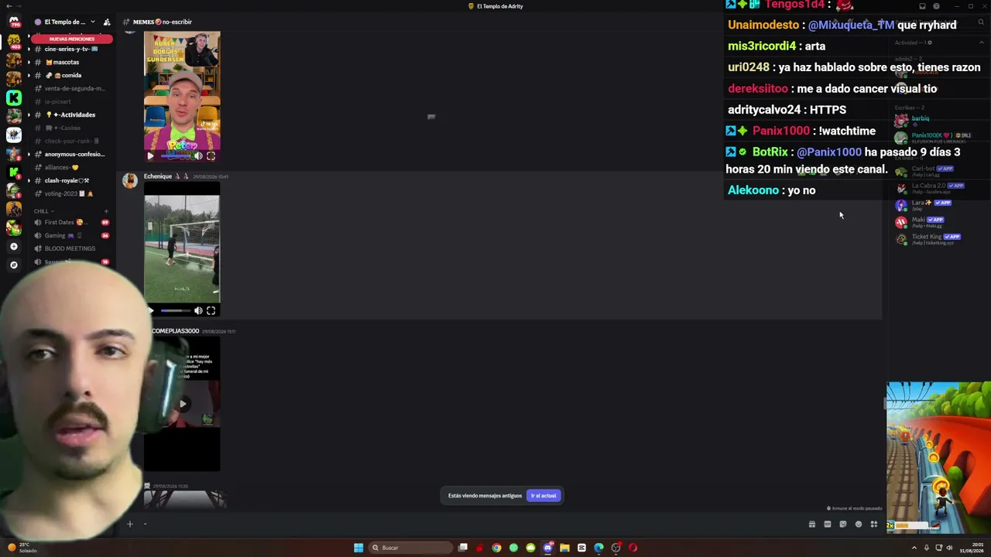The width and height of the screenshot is (991, 557).
Task: Mute Echenique's soccer goal video
Action: click(x=198, y=310)
